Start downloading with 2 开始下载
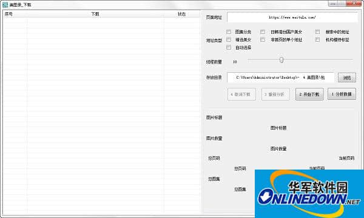The width and height of the screenshot is (364, 218). [309, 94]
